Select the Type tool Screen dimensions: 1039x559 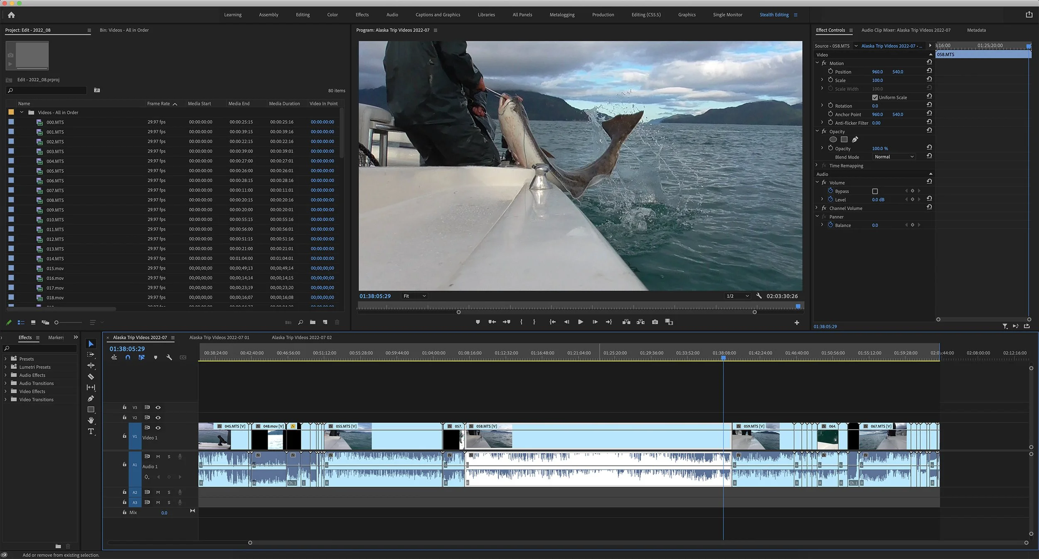[91, 431]
